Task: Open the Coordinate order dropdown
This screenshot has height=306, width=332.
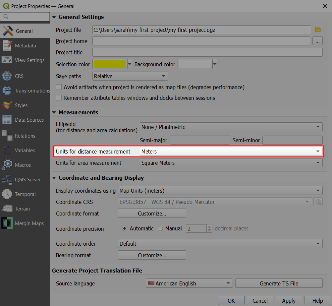Action: tap(220, 243)
